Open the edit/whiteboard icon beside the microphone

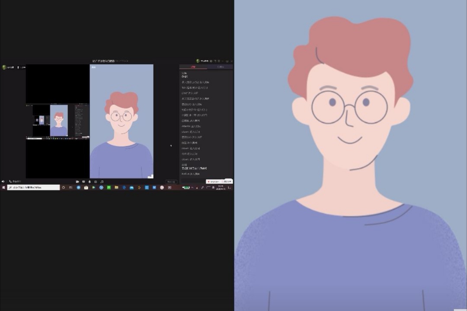coord(96,182)
